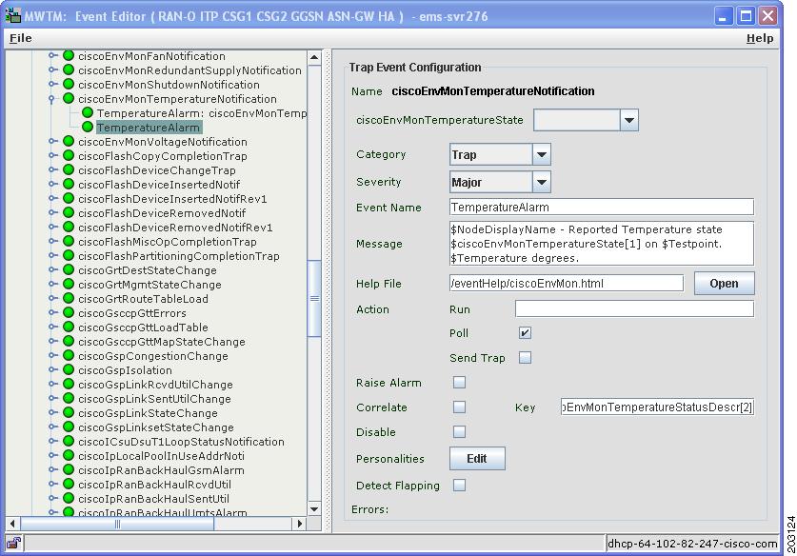This screenshot has height=556, width=797.
Task: Open the File menu
Action: pos(21,38)
